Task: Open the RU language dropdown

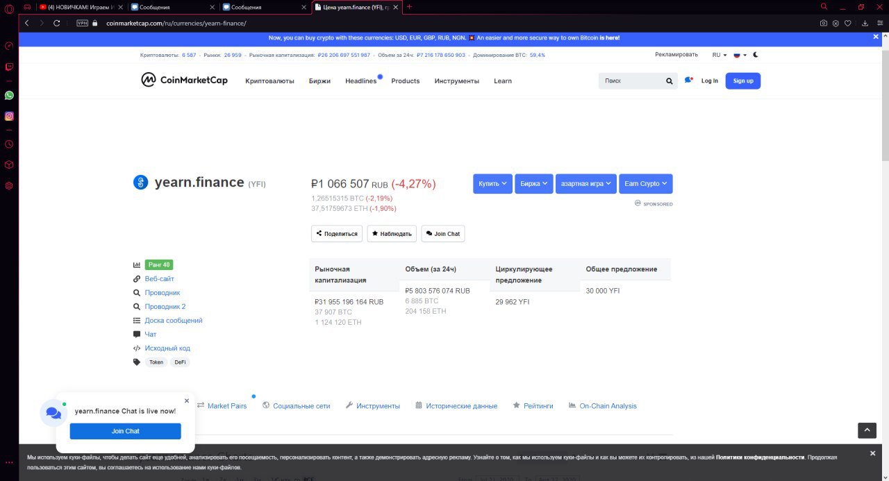Action: pos(720,55)
